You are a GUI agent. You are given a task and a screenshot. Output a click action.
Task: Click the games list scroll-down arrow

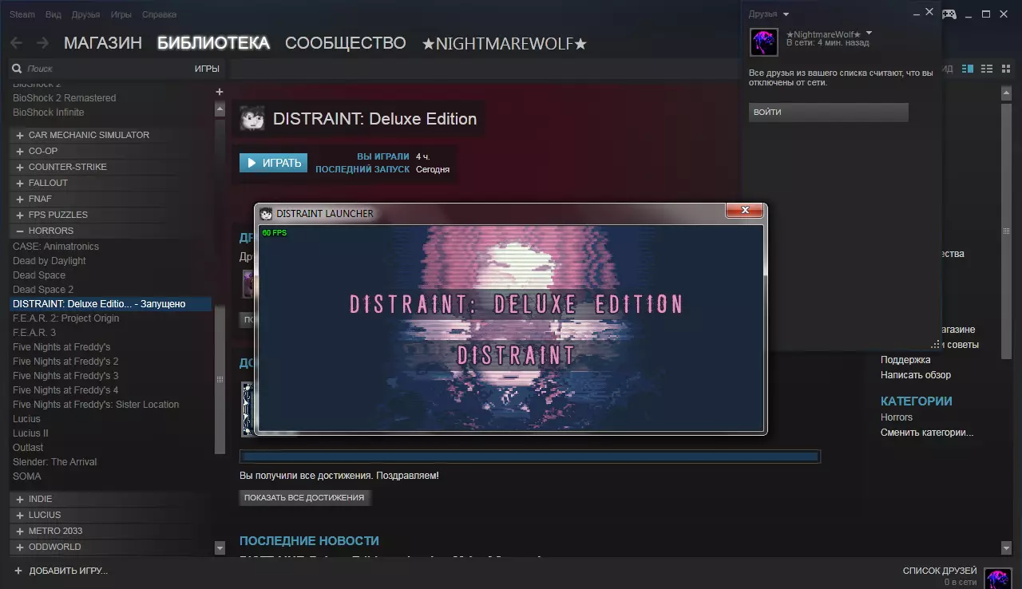point(220,548)
